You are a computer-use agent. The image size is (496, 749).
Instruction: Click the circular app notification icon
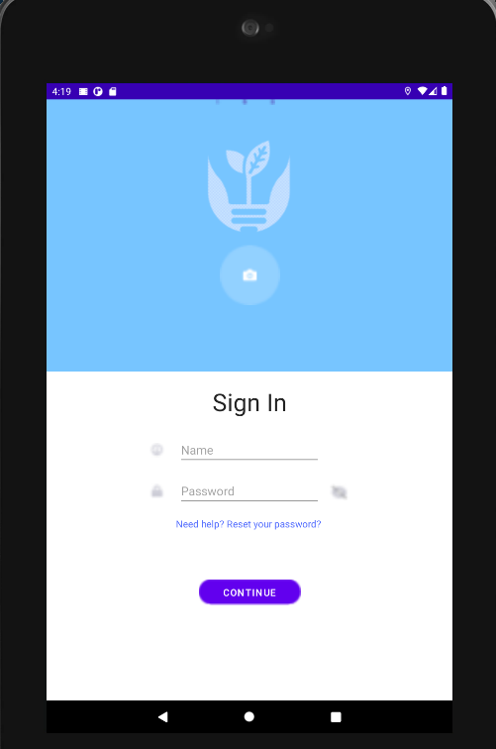pos(98,91)
